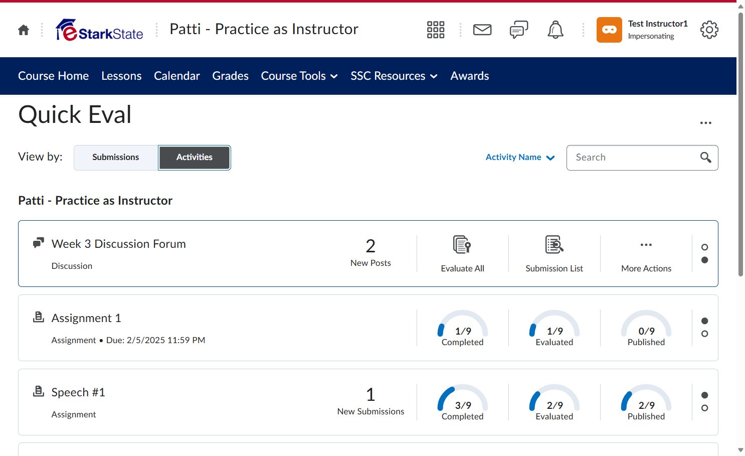Click Patti - Practice as Instructor header title
The width and height of the screenshot is (745, 456).
[264, 29]
